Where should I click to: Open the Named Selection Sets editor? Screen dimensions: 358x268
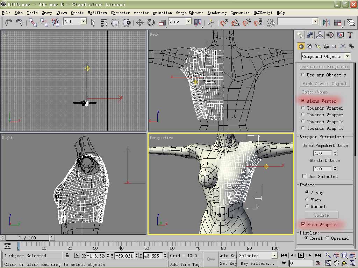click(x=271, y=22)
